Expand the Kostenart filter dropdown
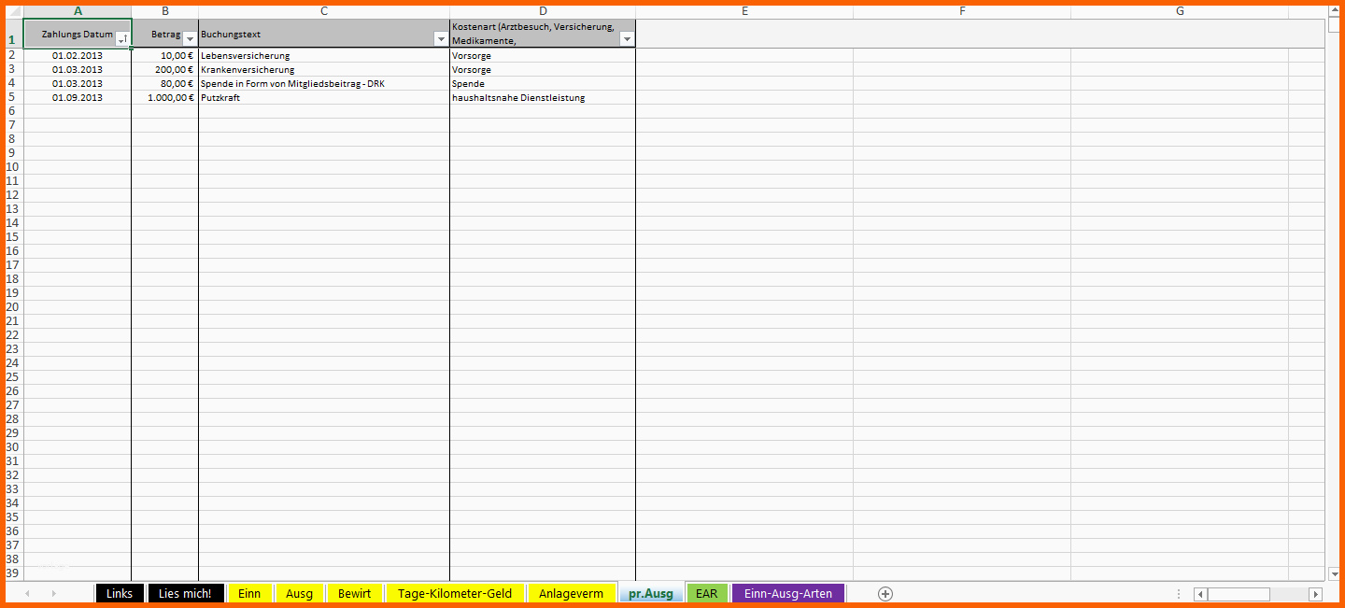This screenshot has height=608, width=1345. pos(627,39)
